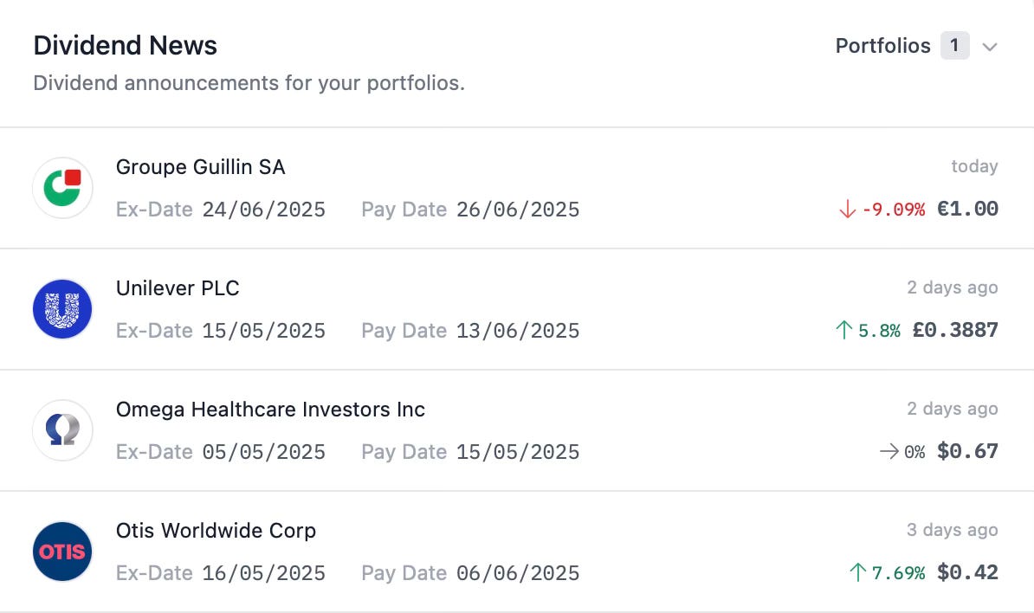The height and width of the screenshot is (613, 1034).
Task: Click the Otis Worldwide Corp logo icon
Action: point(62,552)
